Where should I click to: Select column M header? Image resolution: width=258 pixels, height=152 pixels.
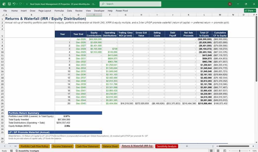click(x=220, y=15)
